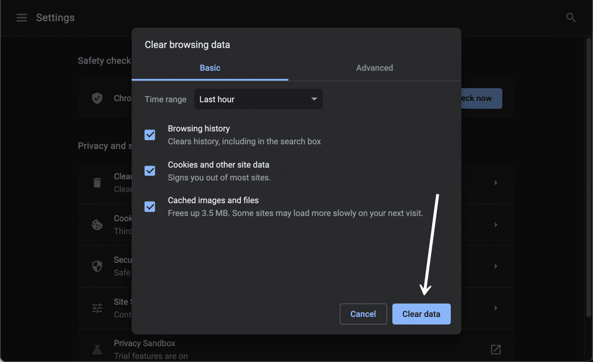
Task: Open the Settings hamburger menu
Action: (22, 18)
